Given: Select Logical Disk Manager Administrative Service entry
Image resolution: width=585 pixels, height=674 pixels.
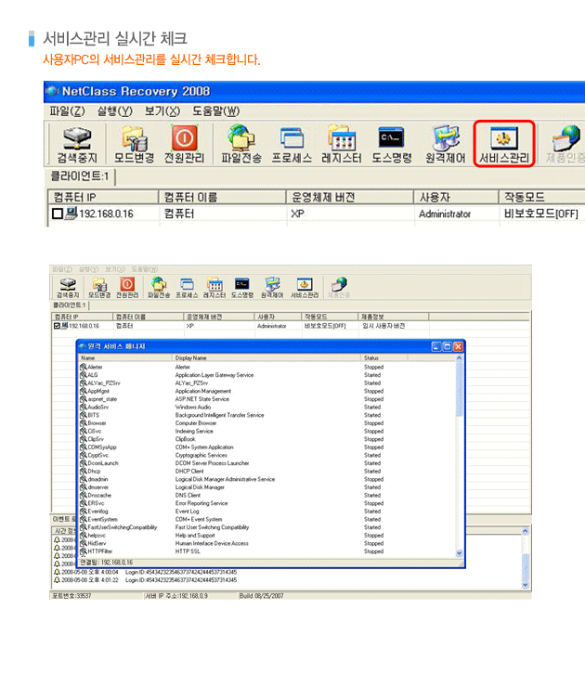Looking at the screenshot, I should (225, 479).
